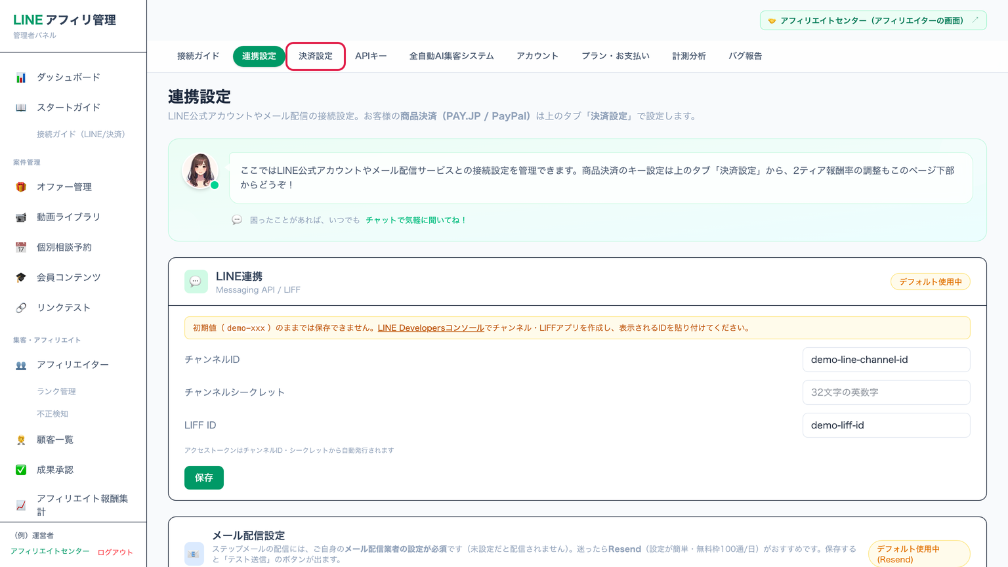Click the デフォルト使用中 badge in LINE連携
Viewport: 1008px width, 567px height.
click(x=931, y=282)
